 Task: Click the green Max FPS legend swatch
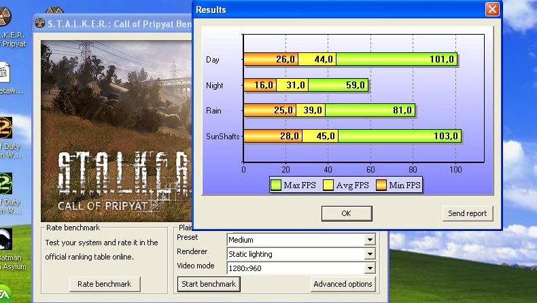point(276,185)
